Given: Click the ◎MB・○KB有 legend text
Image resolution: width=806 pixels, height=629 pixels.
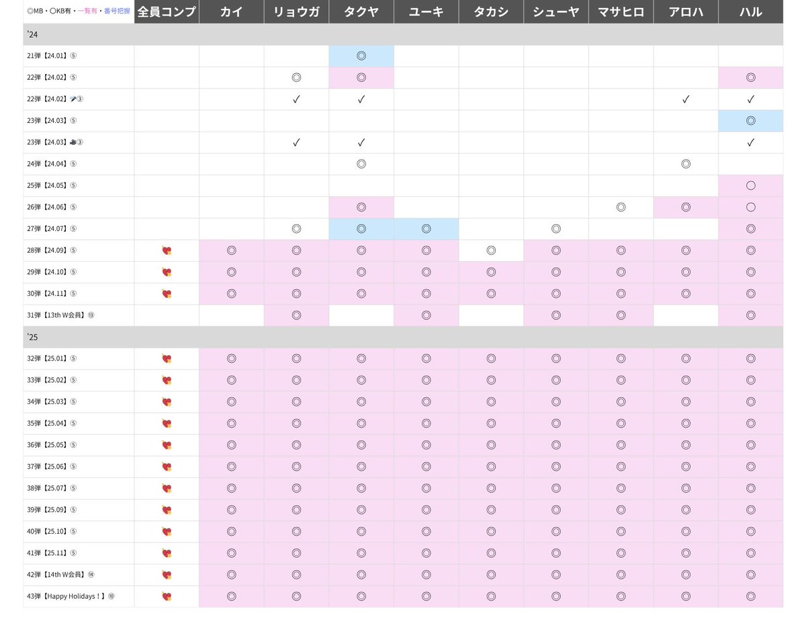Looking at the screenshot, I should (50, 11).
